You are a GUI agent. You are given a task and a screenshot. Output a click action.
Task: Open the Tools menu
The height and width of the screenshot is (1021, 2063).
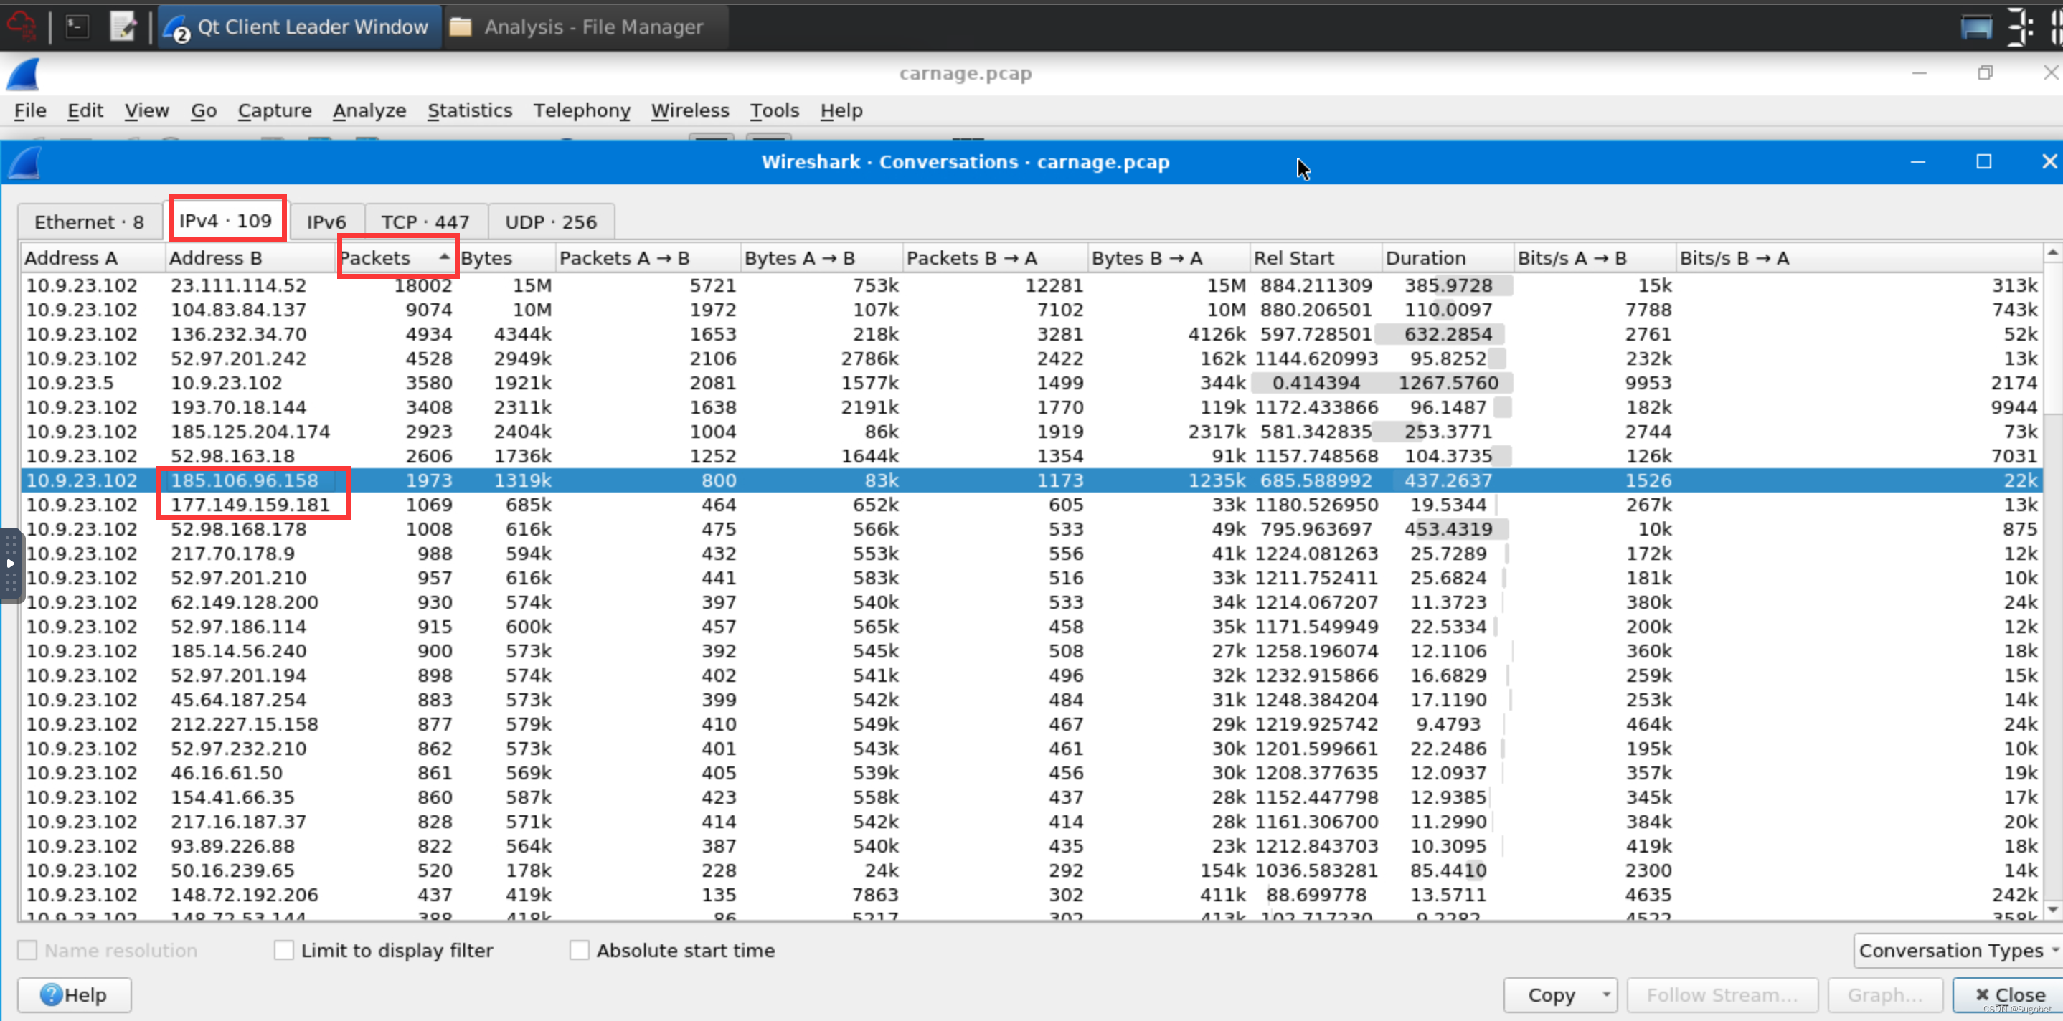pos(773,110)
